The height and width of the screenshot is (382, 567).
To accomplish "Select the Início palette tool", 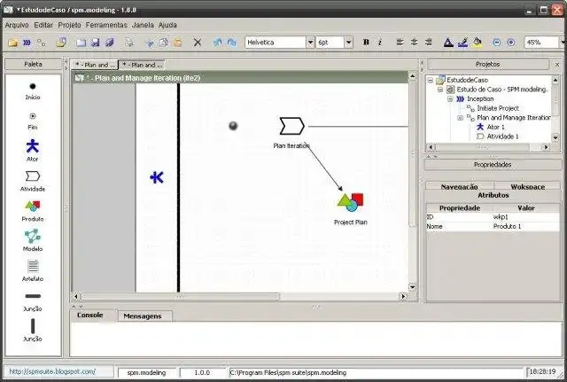I will point(33,90).
